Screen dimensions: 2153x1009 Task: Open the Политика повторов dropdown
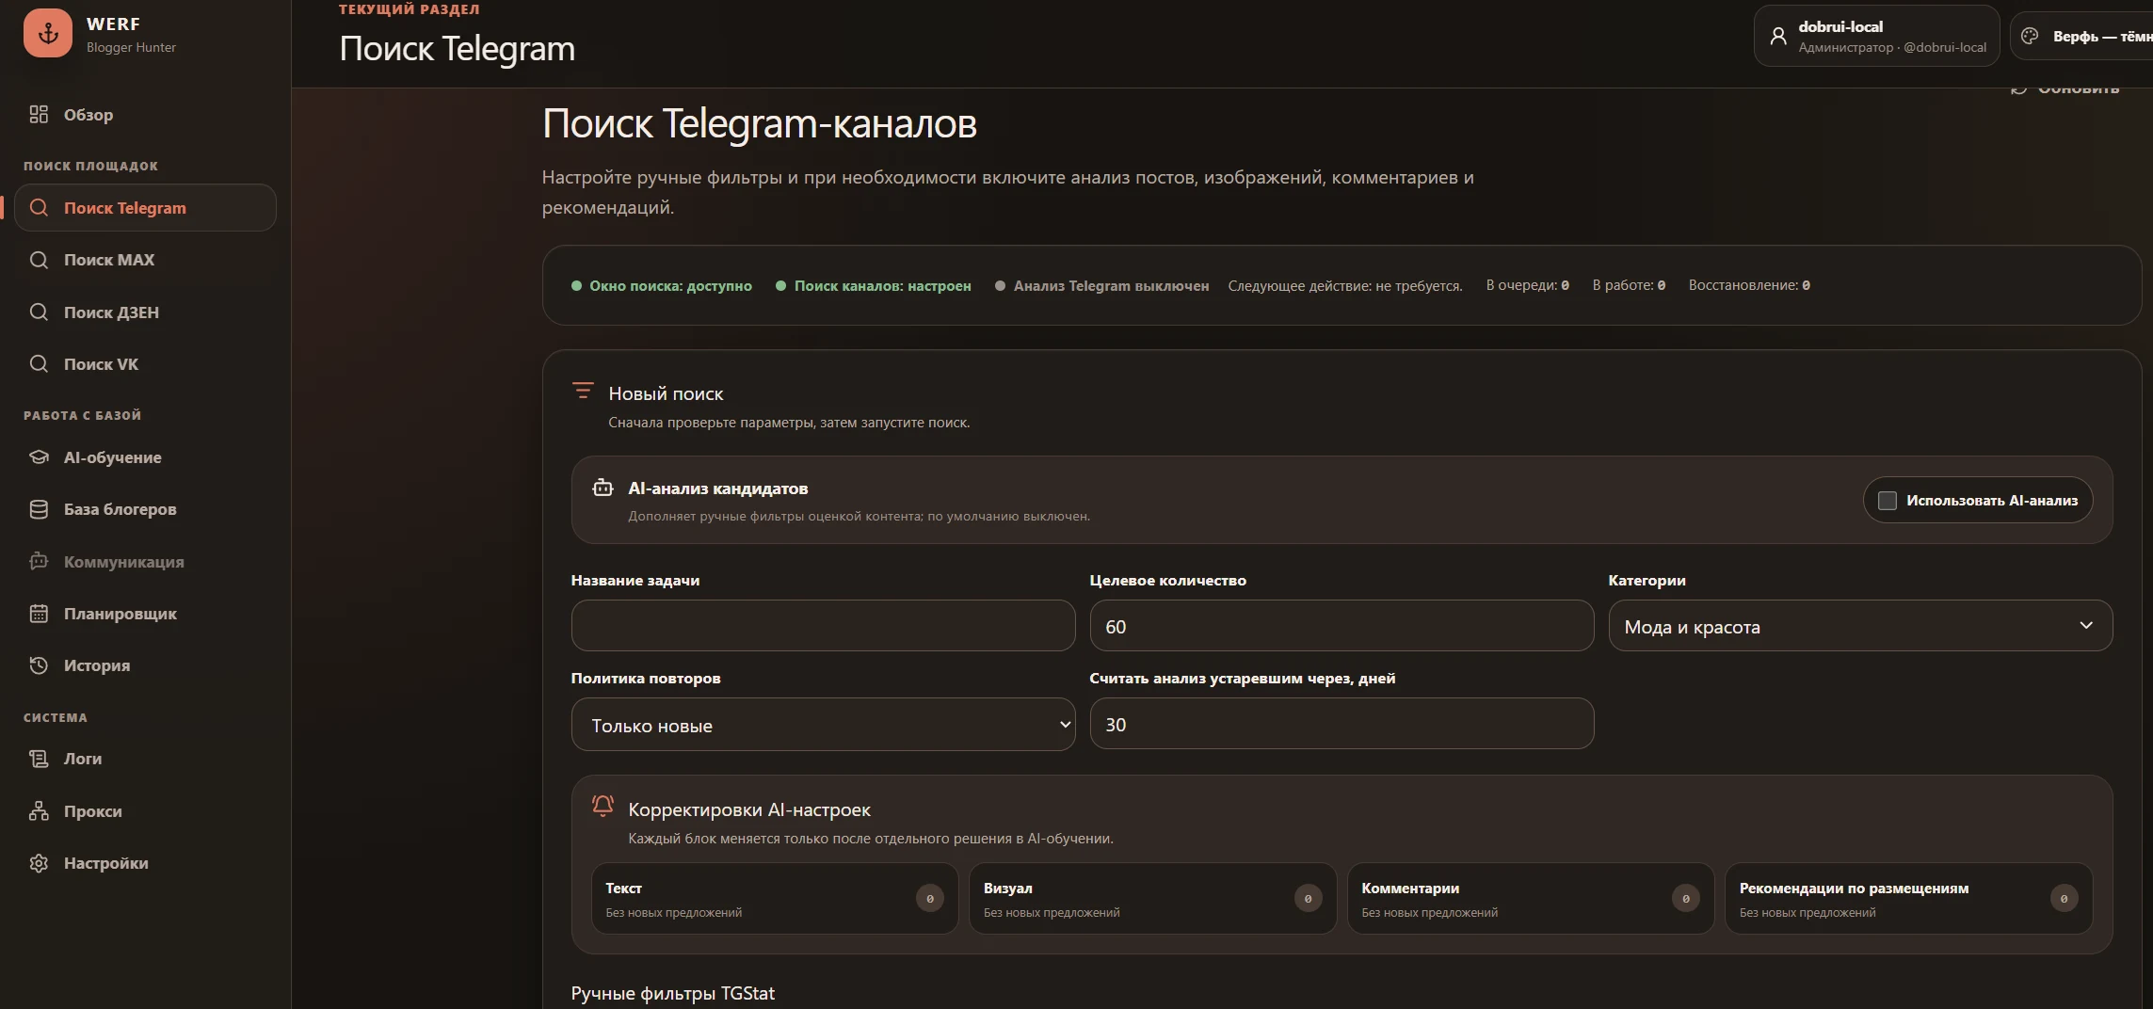(x=823, y=725)
